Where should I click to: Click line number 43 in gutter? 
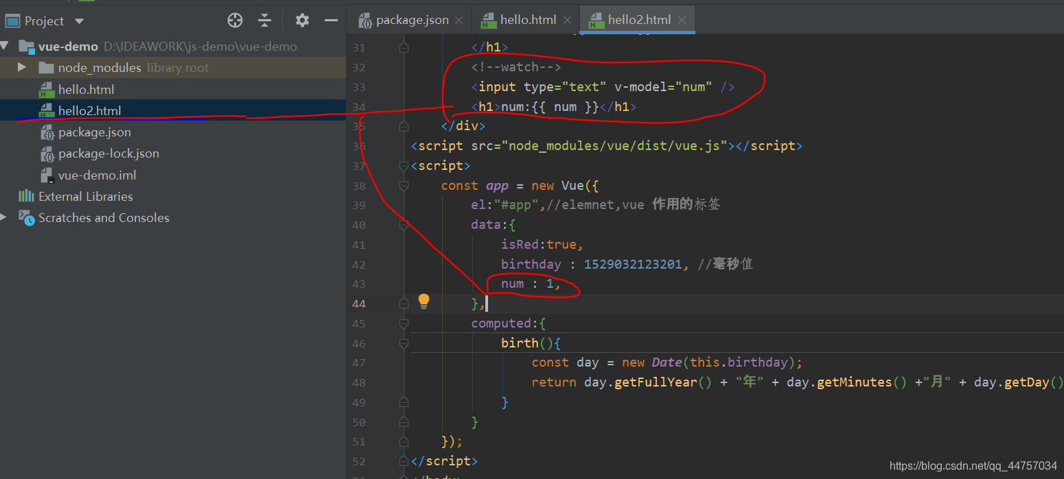pyautogui.click(x=358, y=284)
